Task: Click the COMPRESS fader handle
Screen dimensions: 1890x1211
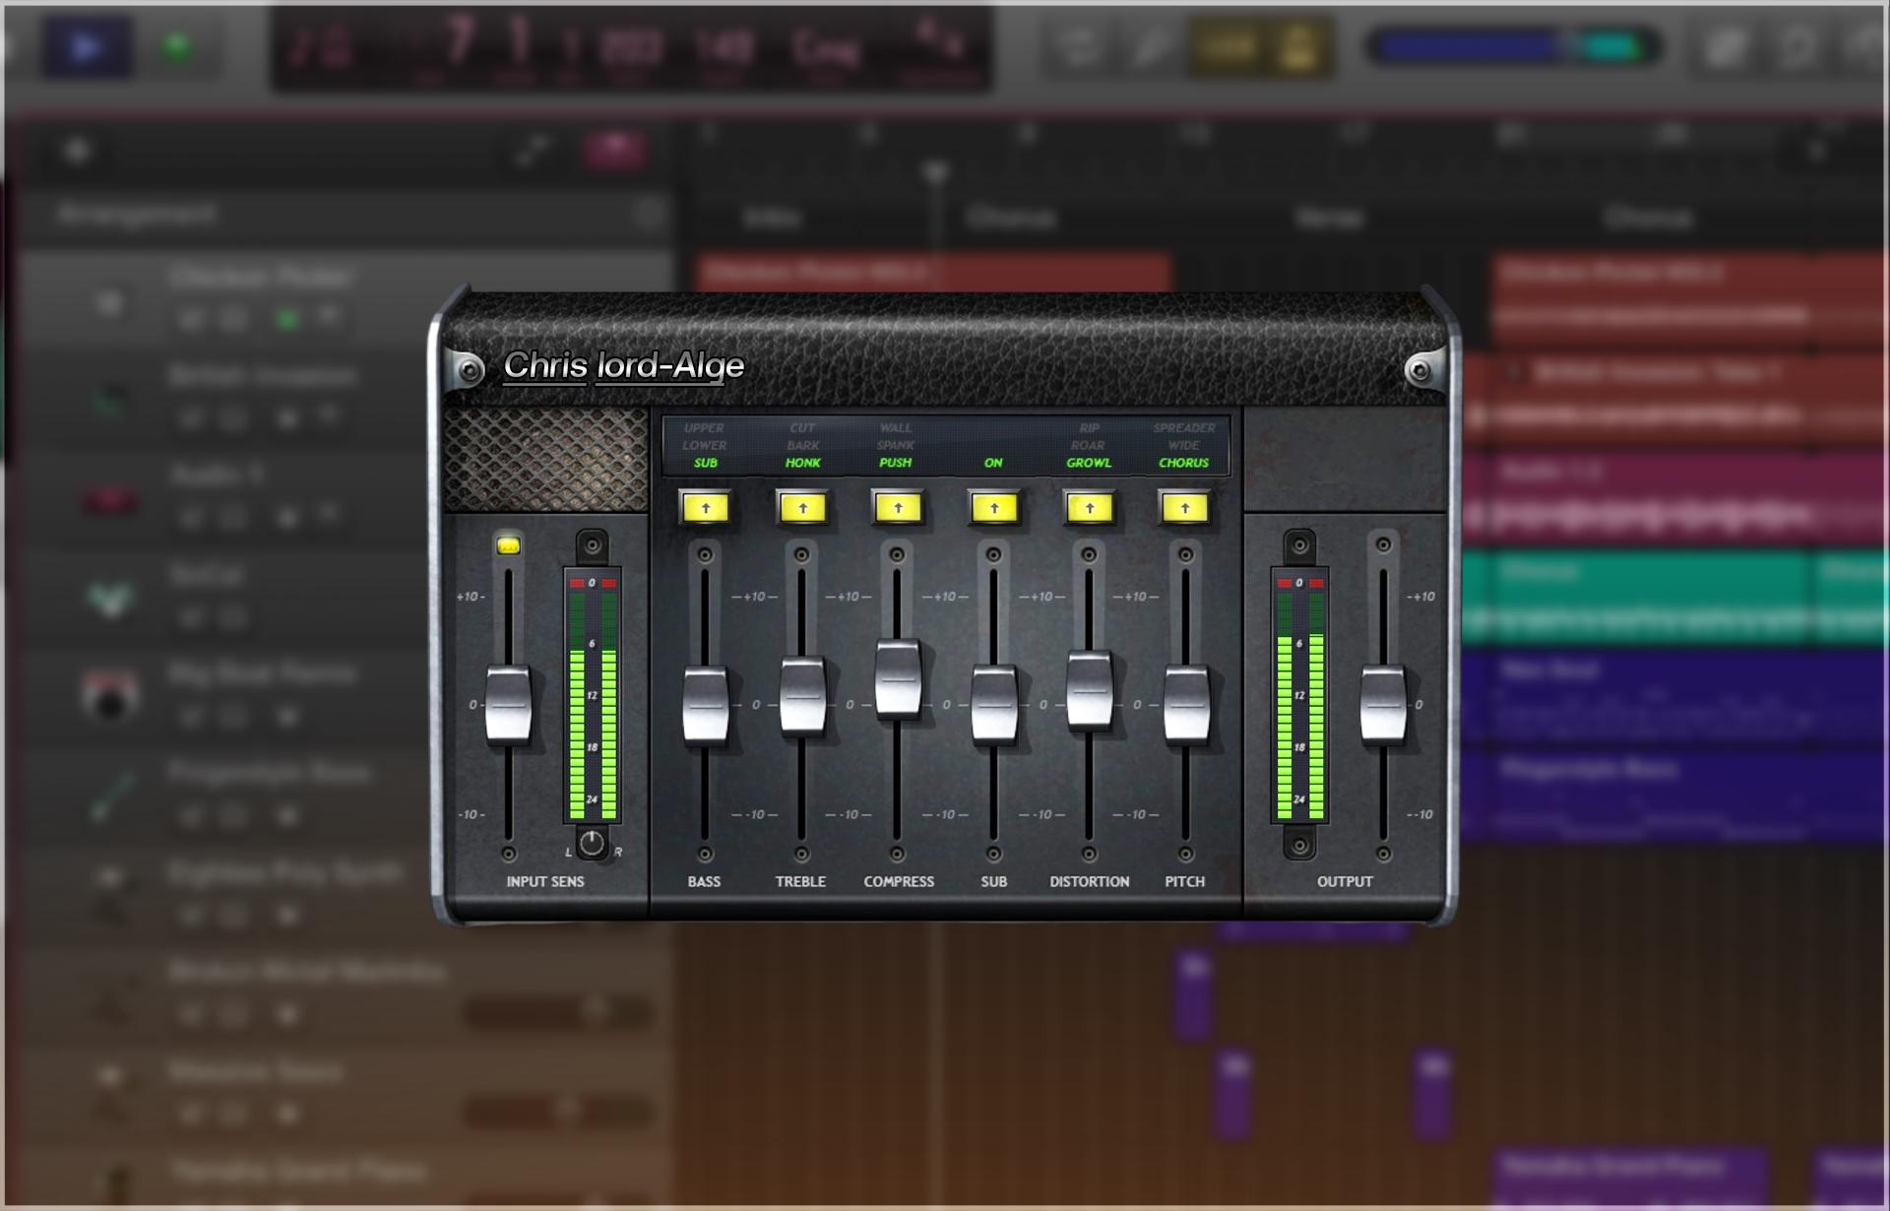Action: pos(898,677)
